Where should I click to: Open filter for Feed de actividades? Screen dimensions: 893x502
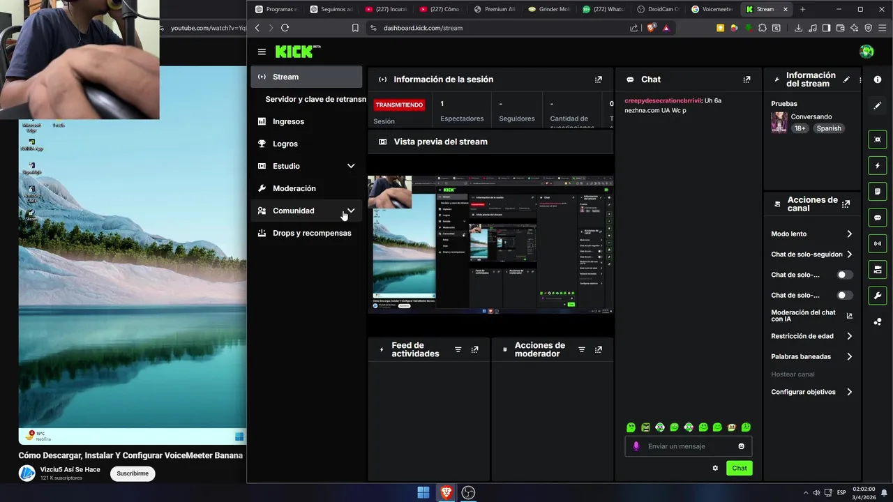[458, 350]
